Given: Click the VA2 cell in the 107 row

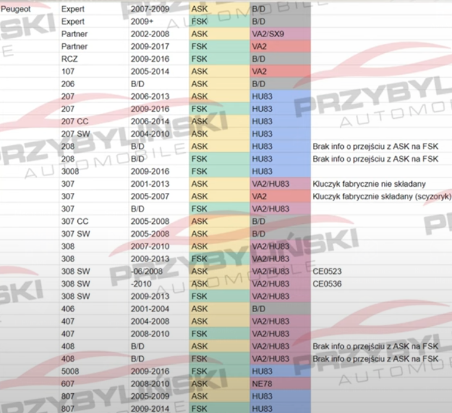Looking at the screenshot, I should 280,71.
